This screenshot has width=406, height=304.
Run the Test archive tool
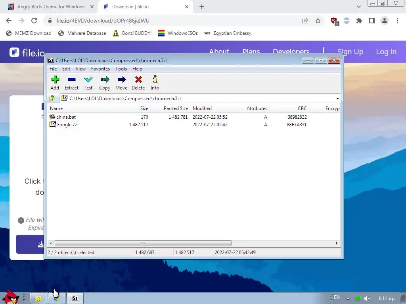click(x=88, y=83)
